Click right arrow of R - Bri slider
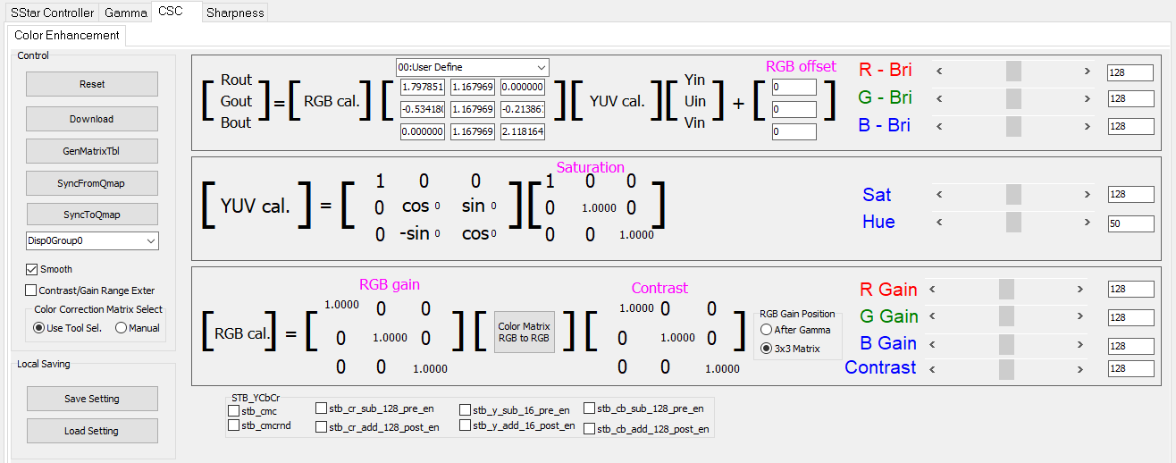 1087,71
